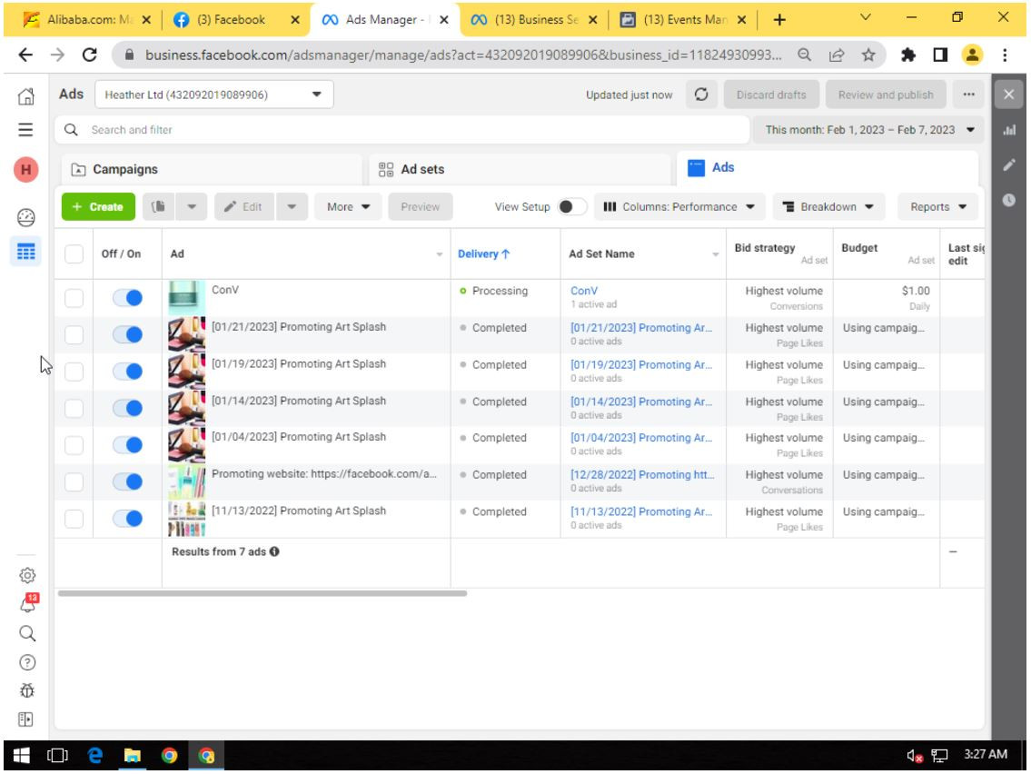Open the history clock icon in right panel

coord(1009,200)
